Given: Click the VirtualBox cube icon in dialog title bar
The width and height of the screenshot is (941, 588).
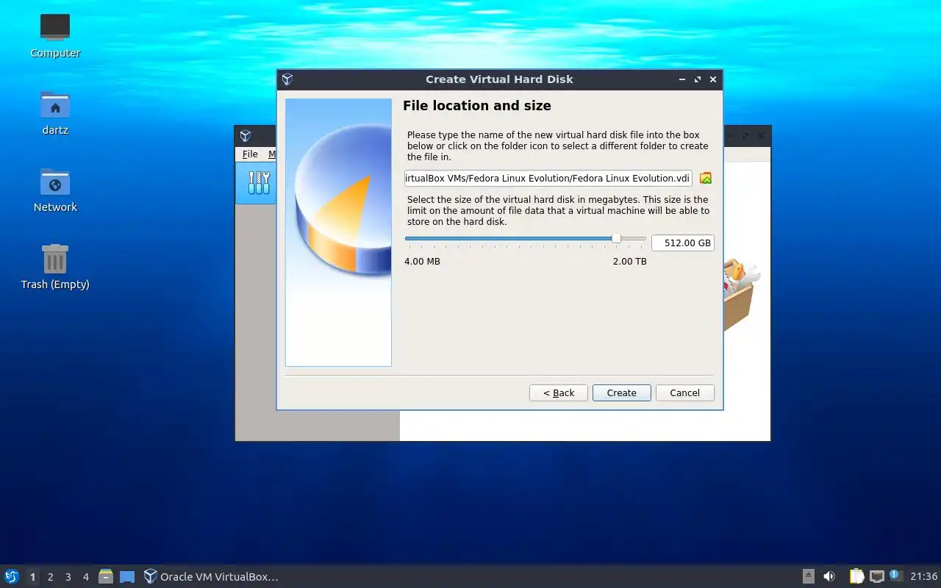Looking at the screenshot, I should click(287, 79).
